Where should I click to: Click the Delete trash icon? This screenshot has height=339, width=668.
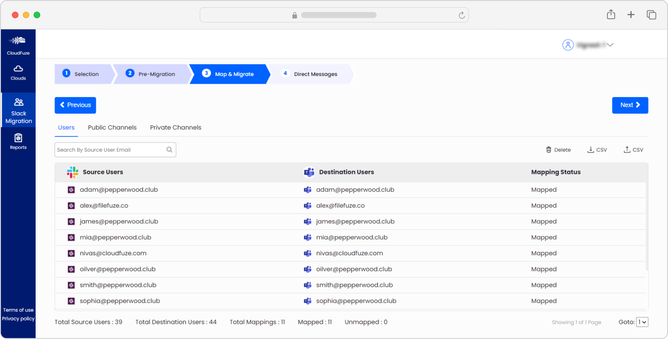[x=548, y=150]
